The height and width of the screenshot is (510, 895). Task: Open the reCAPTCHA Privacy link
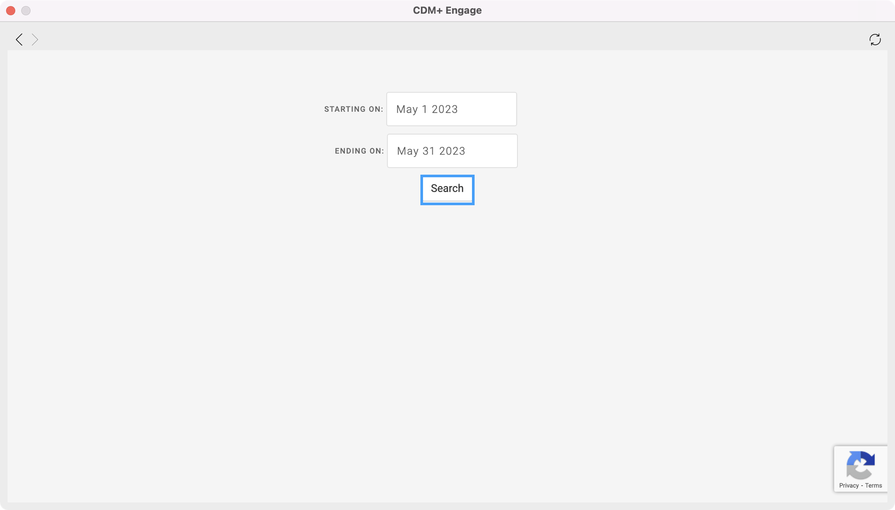849,486
